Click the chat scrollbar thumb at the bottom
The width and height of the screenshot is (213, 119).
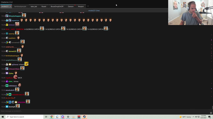pyautogui.click(x=212, y=107)
